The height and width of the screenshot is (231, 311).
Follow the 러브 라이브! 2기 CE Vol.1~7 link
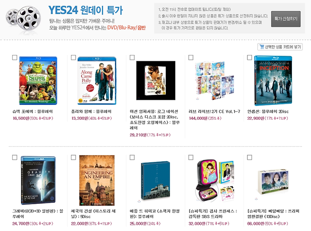214,111
